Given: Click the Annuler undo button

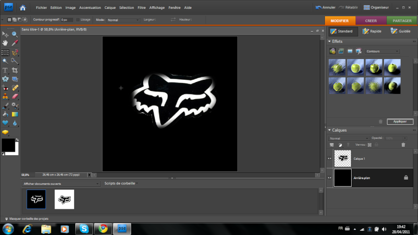Looking at the screenshot, I should coord(326,7).
